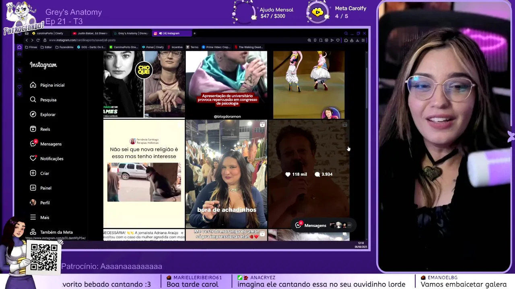Open Incentive bookmark
The width and height of the screenshot is (515, 289).
point(175,47)
